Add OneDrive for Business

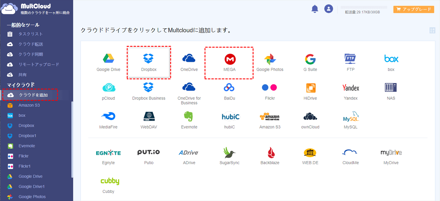189,94
